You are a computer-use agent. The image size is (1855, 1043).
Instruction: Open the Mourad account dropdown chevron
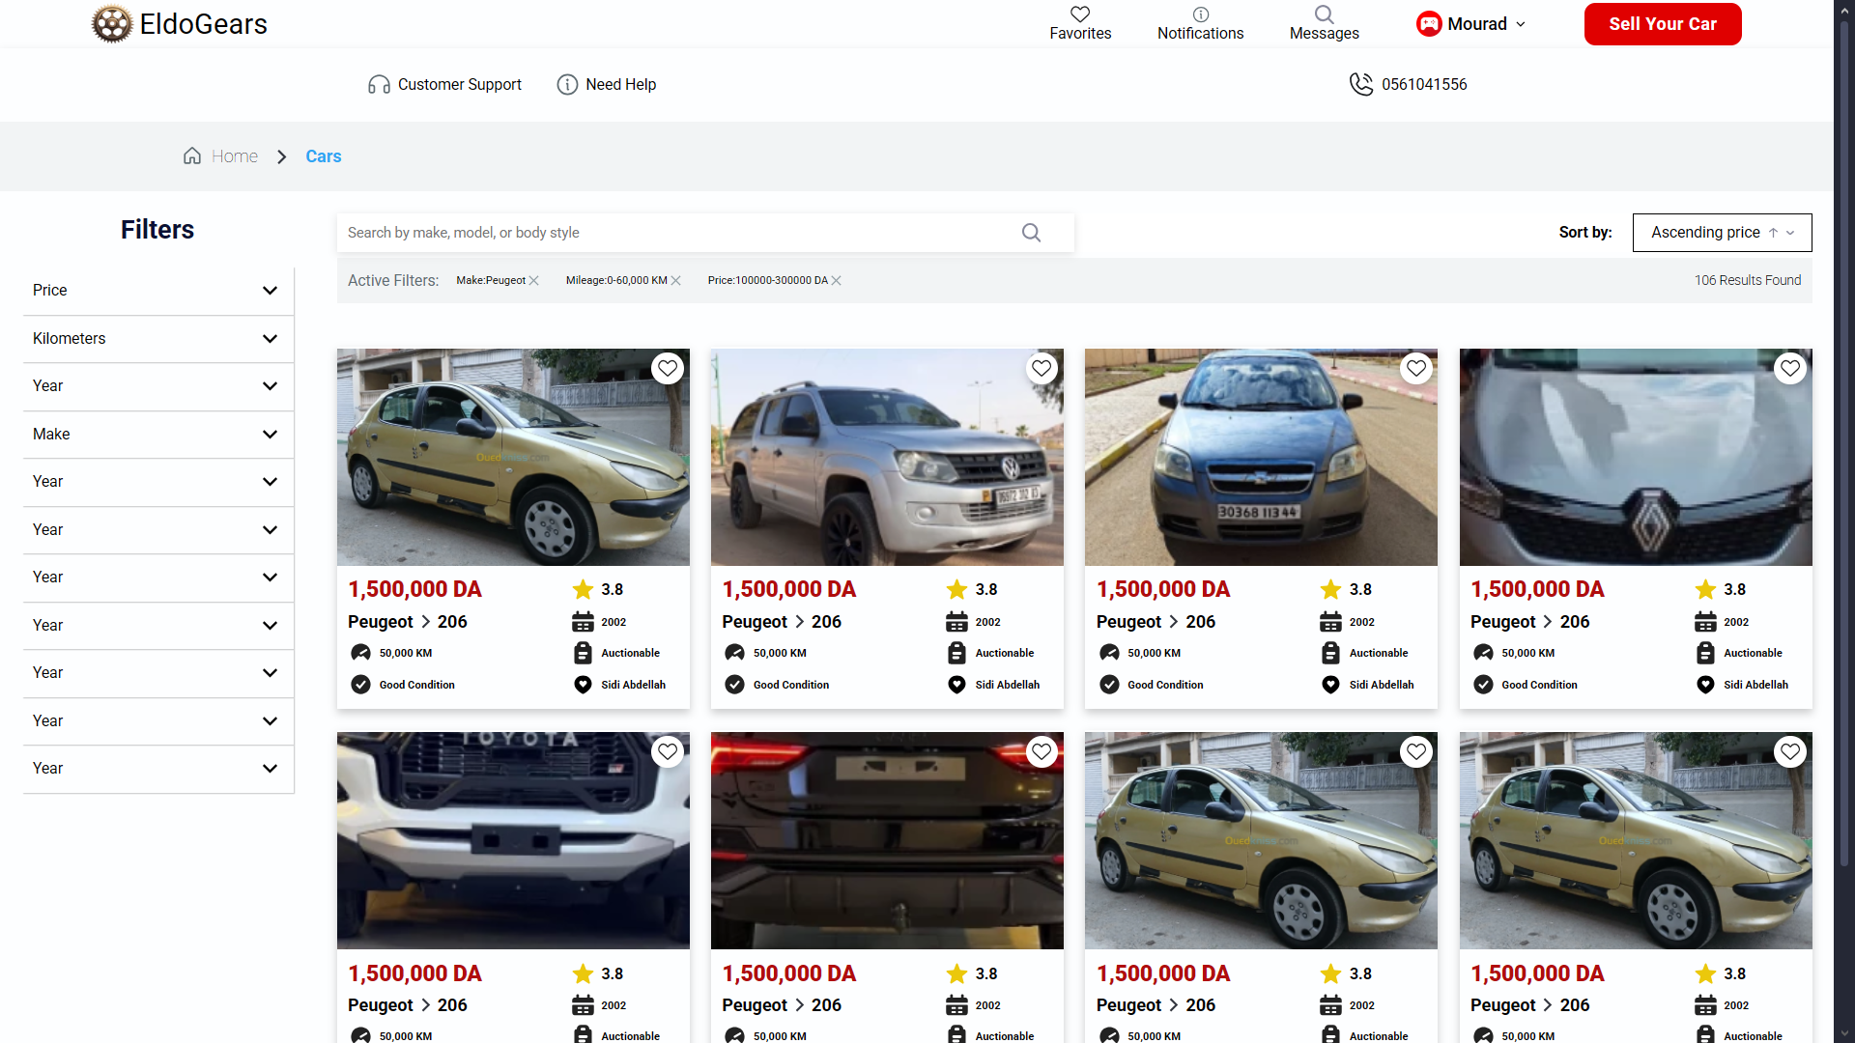point(1521,25)
